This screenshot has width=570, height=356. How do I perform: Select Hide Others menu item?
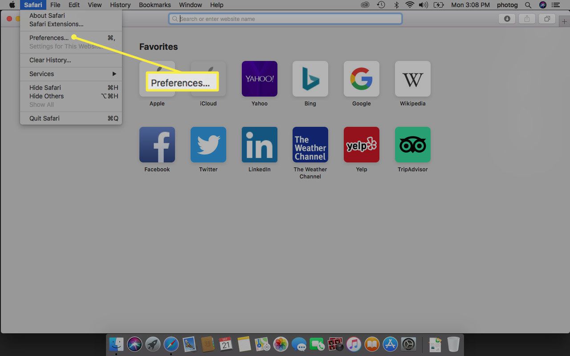click(x=71, y=96)
